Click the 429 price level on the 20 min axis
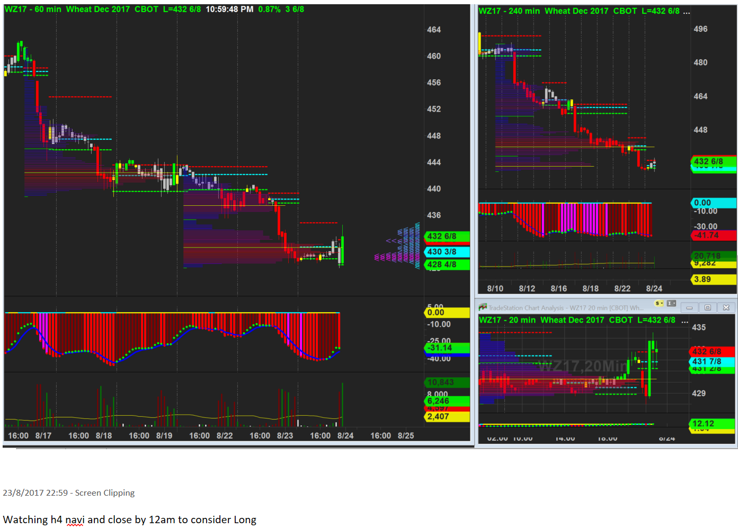This screenshot has height=529, width=738. click(x=699, y=394)
